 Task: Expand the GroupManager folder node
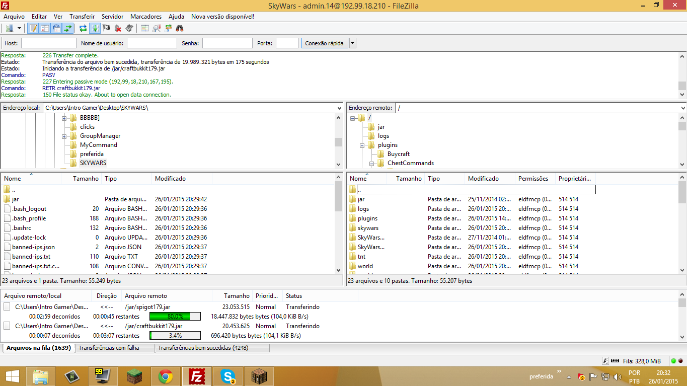tap(64, 136)
